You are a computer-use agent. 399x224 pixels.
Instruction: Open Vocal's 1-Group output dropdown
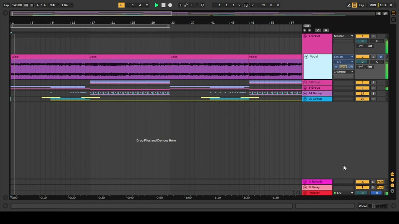(x=344, y=72)
